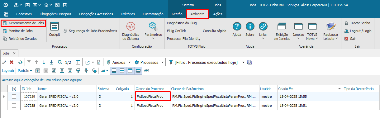
Task: Switch to the Gestão tab
Action: coord(177,14)
